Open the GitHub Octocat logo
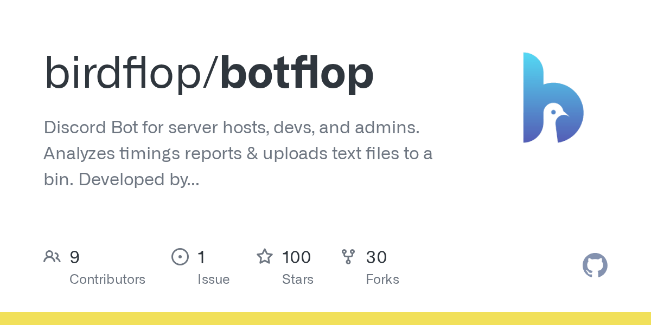This screenshot has height=325, width=651. (x=595, y=265)
